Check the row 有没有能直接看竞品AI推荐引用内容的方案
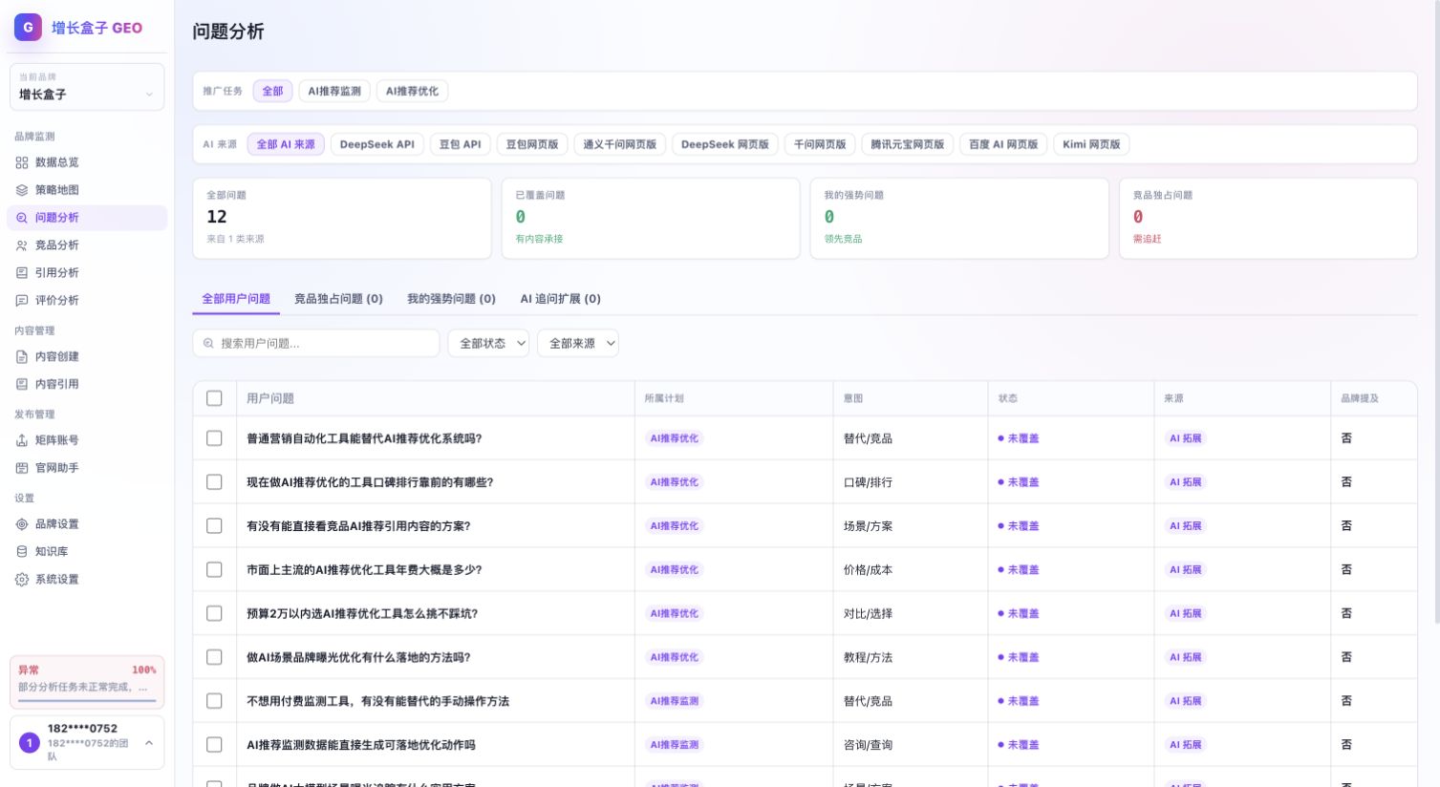The width and height of the screenshot is (1440, 787). [x=214, y=526]
